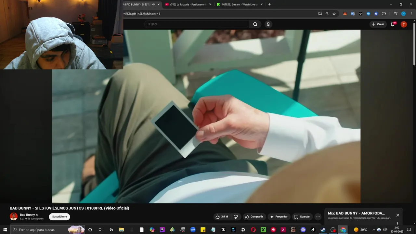This screenshot has height=234, width=416.
Task: Click the video player to pause
Action: click(x=206, y=116)
